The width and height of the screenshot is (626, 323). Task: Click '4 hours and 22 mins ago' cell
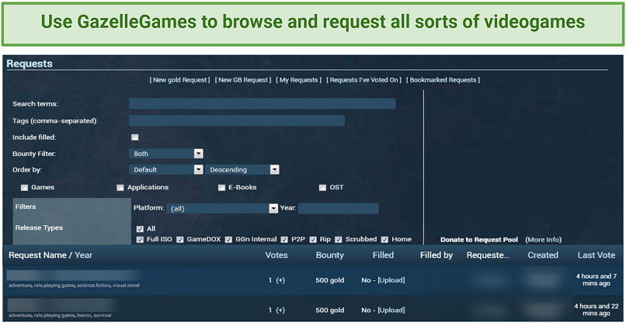point(596,311)
